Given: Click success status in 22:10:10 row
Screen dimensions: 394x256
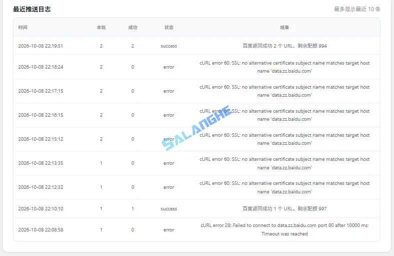Looking at the screenshot, I should click(169, 209).
